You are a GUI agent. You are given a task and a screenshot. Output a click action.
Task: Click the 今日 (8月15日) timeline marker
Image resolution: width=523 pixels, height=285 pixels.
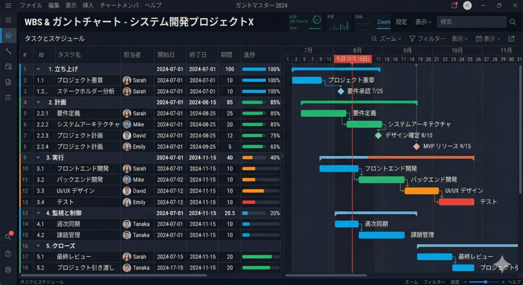point(352,59)
